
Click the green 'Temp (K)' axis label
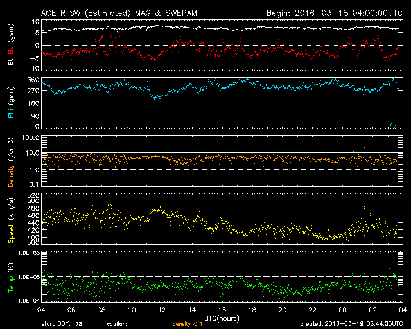10,277
